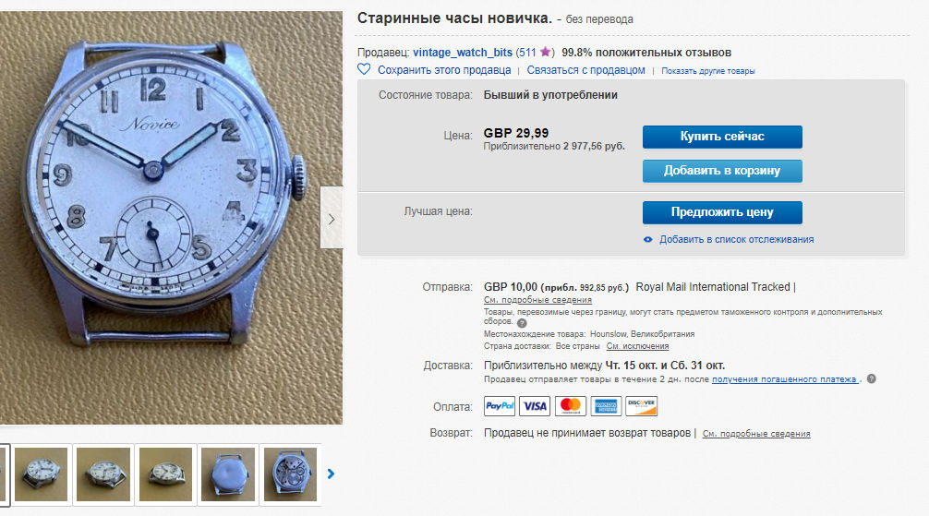
Task: Select the PayPal payment icon
Action: click(500, 406)
